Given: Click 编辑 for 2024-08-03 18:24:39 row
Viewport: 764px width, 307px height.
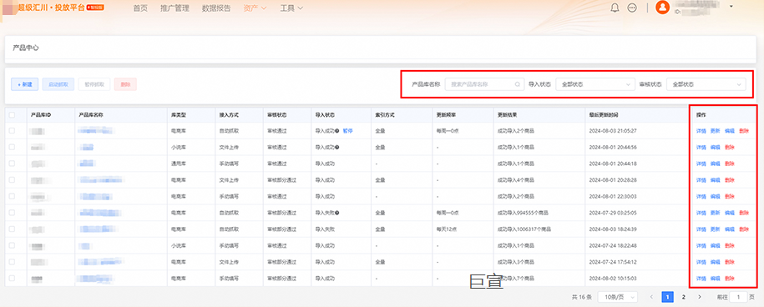Looking at the screenshot, I should point(730,229).
